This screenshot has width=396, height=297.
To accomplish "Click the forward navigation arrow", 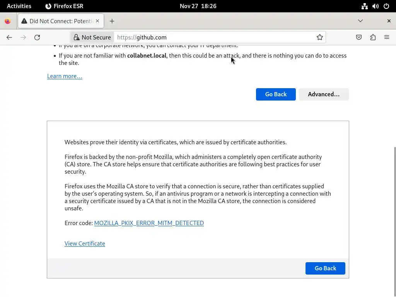I will point(23,38).
